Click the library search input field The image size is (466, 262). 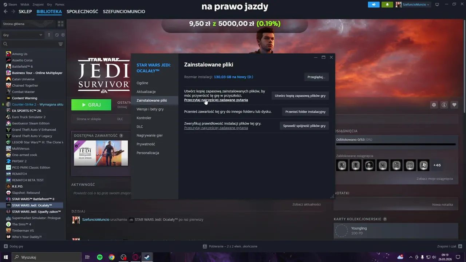click(33, 44)
